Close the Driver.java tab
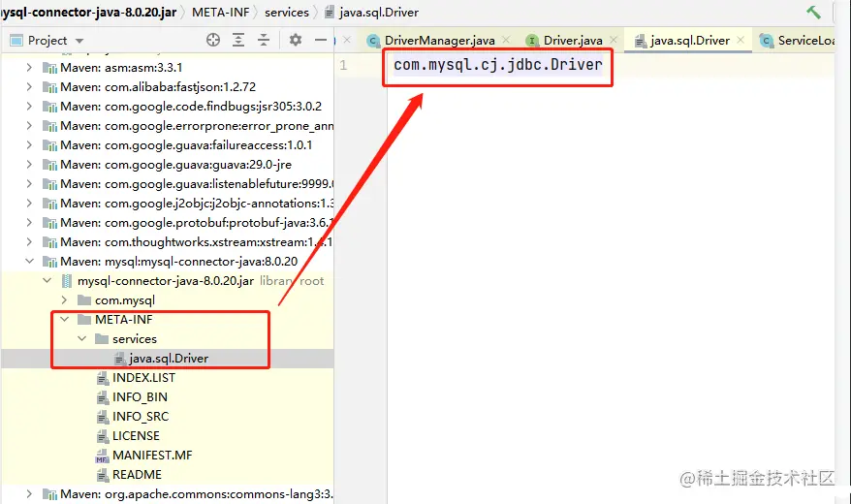The height and width of the screenshot is (504, 851). (x=614, y=40)
